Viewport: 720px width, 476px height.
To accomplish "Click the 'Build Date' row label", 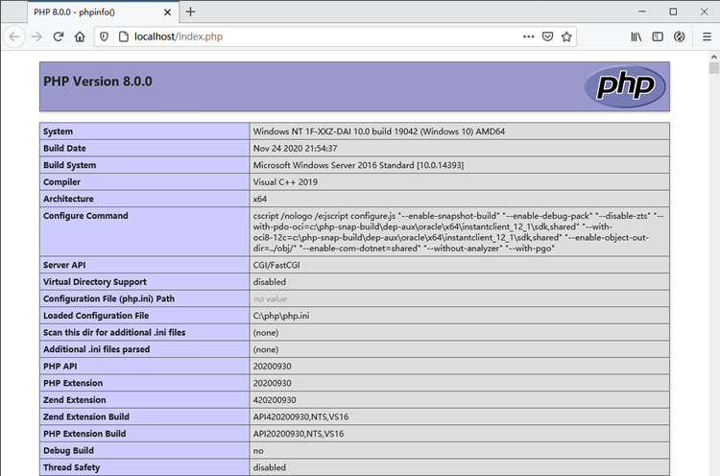I will [64, 148].
